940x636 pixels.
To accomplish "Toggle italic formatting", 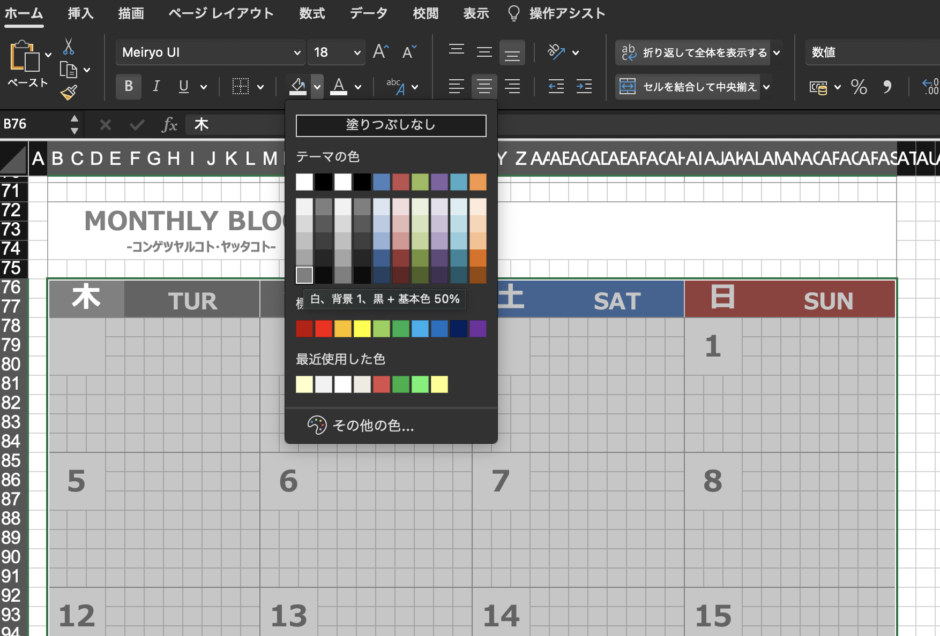I will [x=156, y=86].
